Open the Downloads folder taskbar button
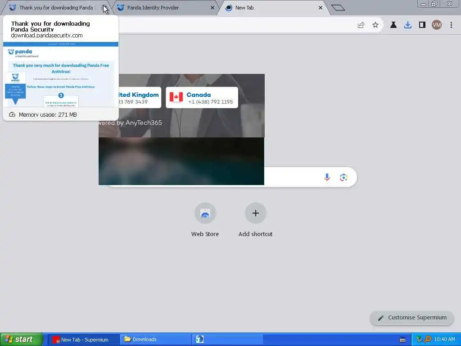 pos(155,340)
